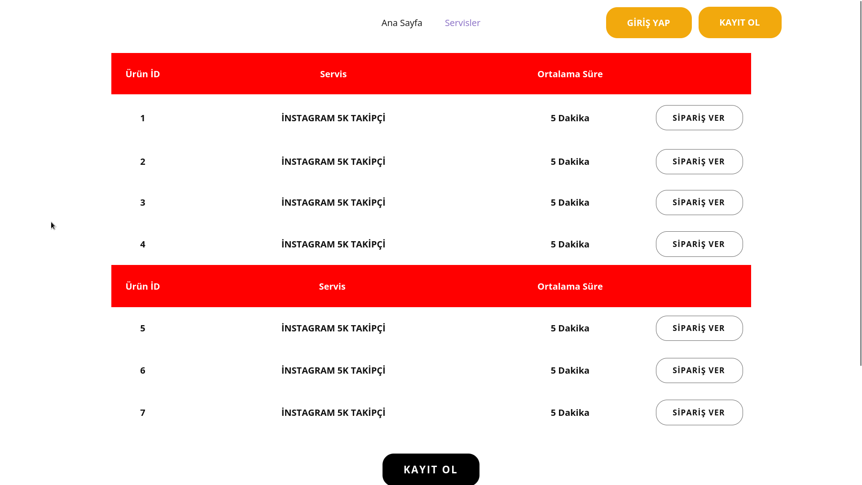862x485 pixels.
Task: Order product ID 3 with SİPARİŞ VER
Action: pyautogui.click(x=699, y=203)
